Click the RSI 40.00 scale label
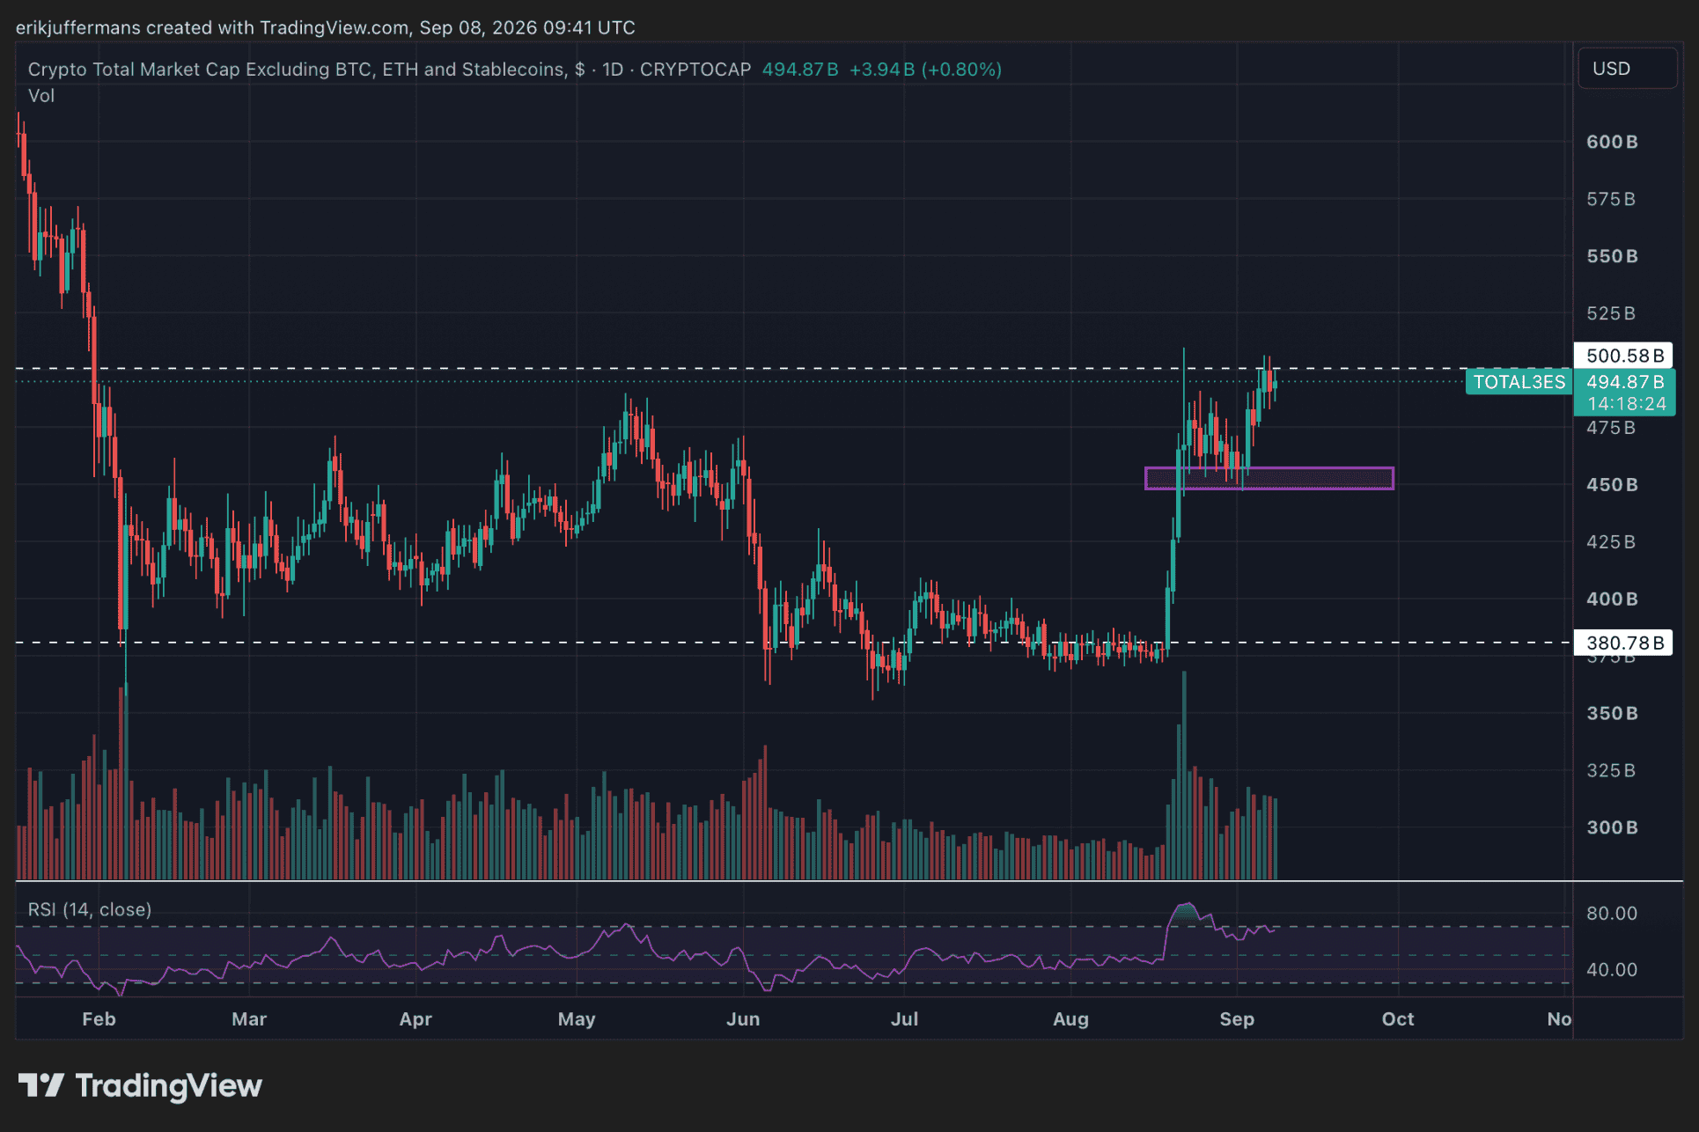Viewport: 1699px width, 1132px height. coord(1612,969)
